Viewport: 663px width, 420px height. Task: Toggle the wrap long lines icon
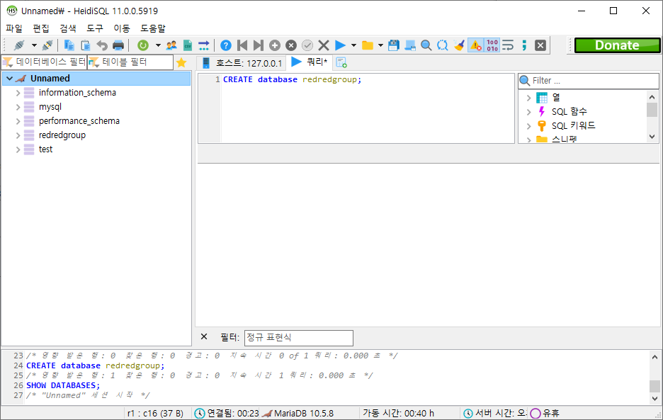pyautogui.click(x=508, y=45)
